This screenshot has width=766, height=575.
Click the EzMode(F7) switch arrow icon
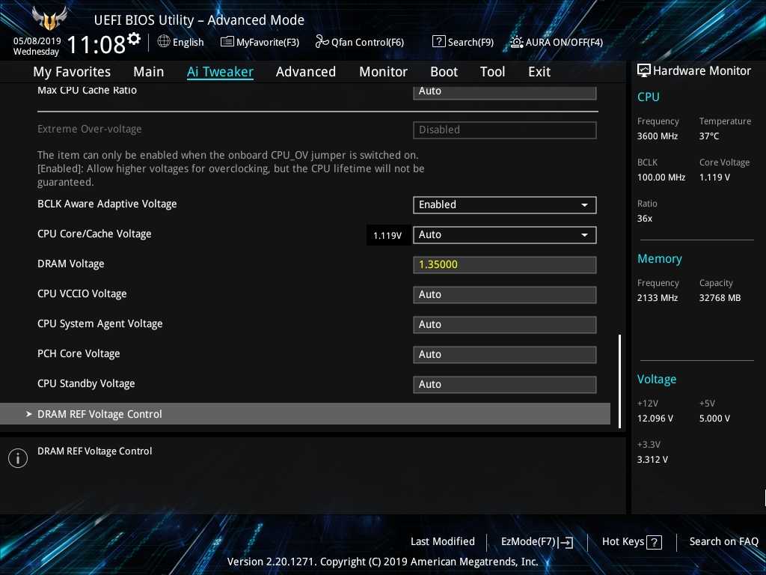click(566, 542)
